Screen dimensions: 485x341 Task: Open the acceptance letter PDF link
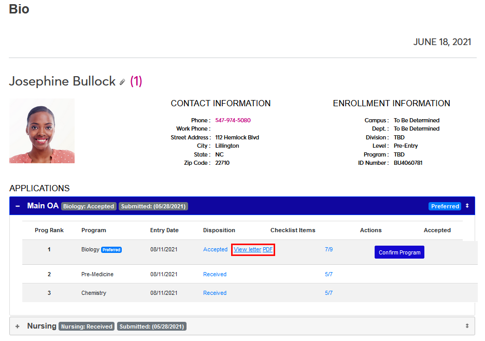pos(268,250)
